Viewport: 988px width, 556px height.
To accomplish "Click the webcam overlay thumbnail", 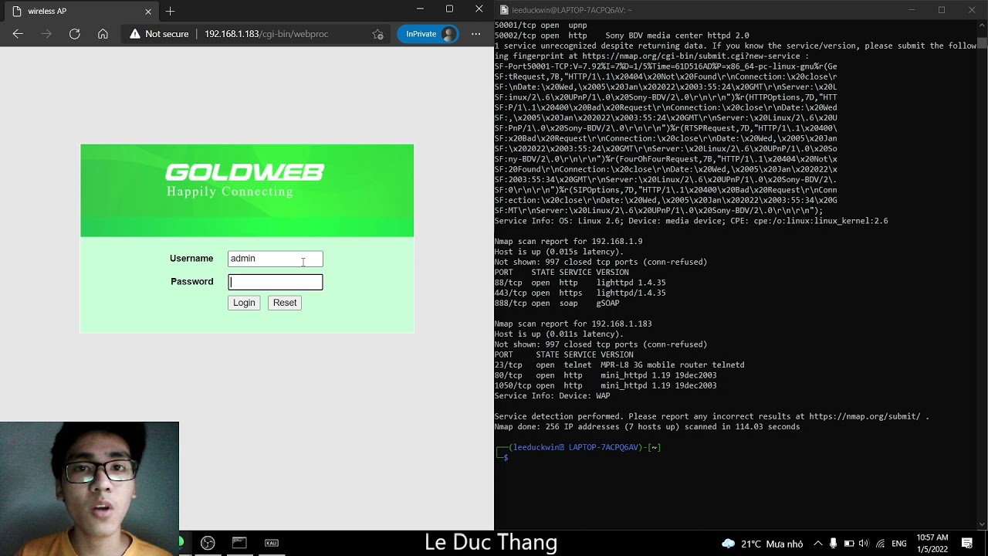I will click(90, 488).
